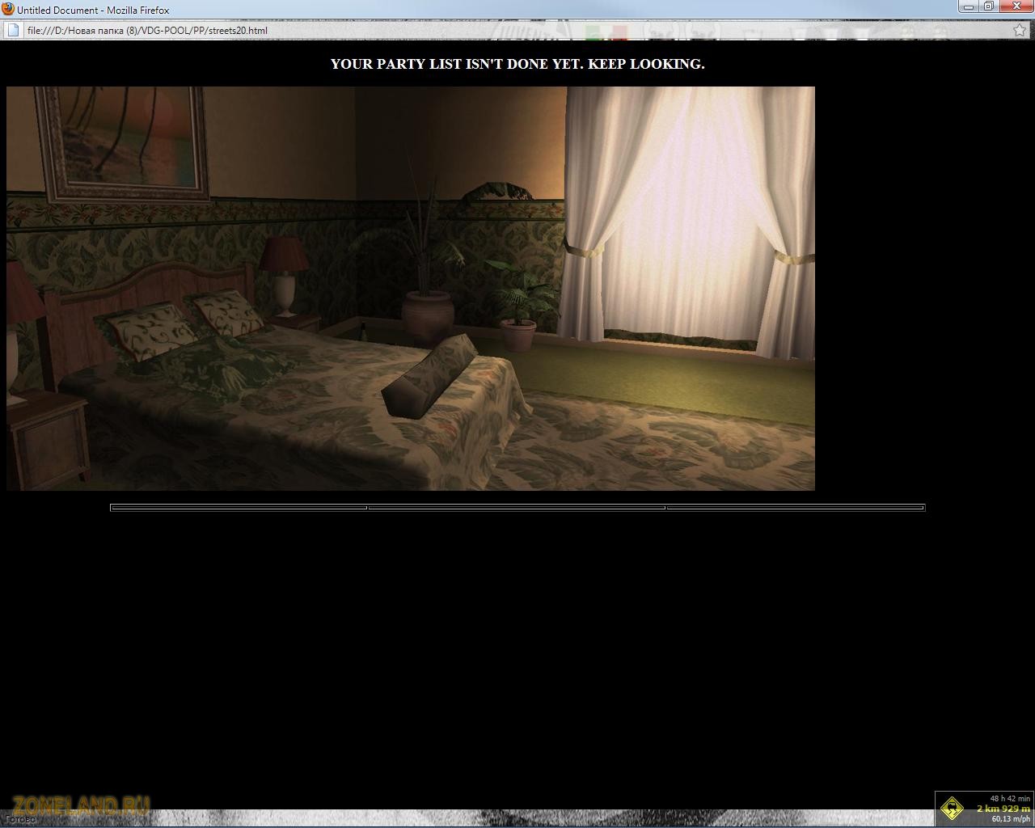Click the yellow slippery road sign icon
This screenshot has width=1035, height=828.
(x=952, y=808)
